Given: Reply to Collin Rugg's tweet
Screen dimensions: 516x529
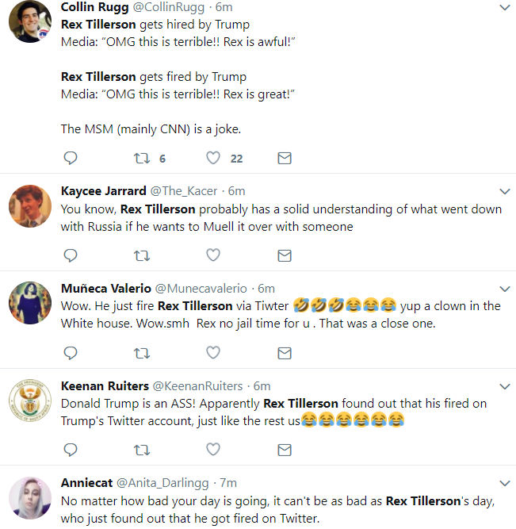Looking at the screenshot, I should pos(71,158).
